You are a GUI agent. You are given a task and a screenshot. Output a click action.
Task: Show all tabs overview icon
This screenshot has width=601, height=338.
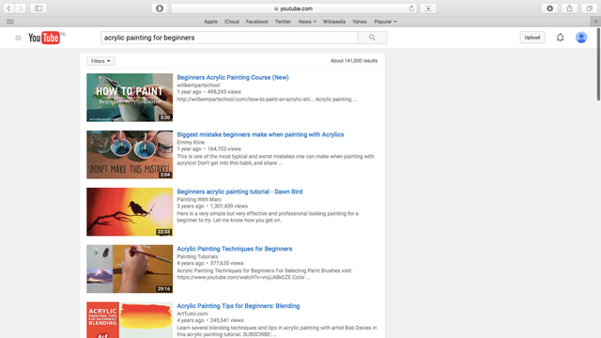click(x=589, y=8)
